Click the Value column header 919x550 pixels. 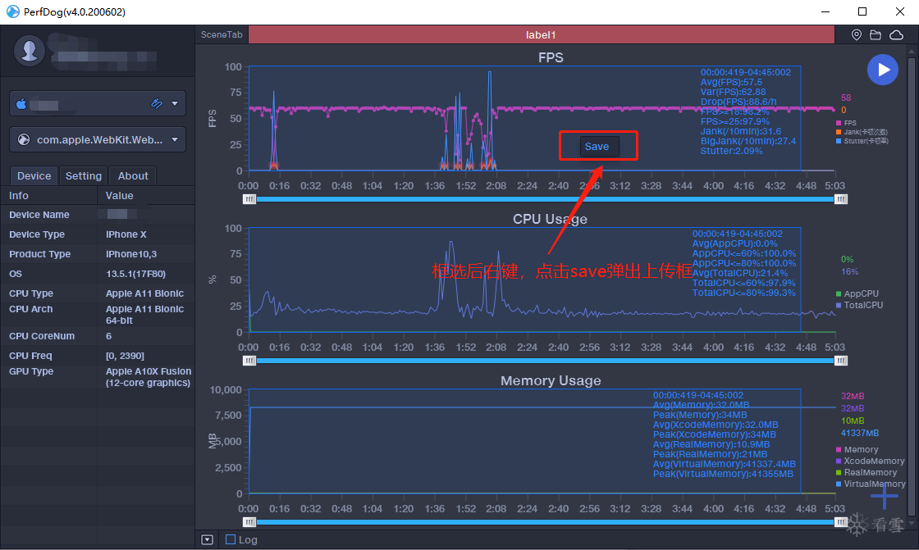[146, 196]
